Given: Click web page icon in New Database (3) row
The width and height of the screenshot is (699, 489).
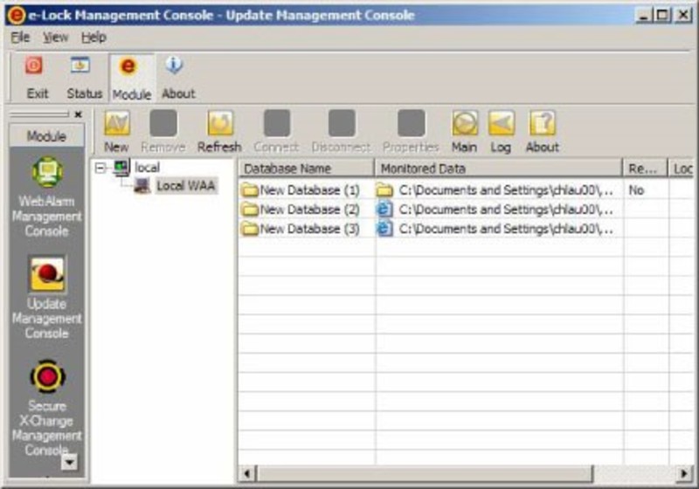Looking at the screenshot, I should coord(384,229).
